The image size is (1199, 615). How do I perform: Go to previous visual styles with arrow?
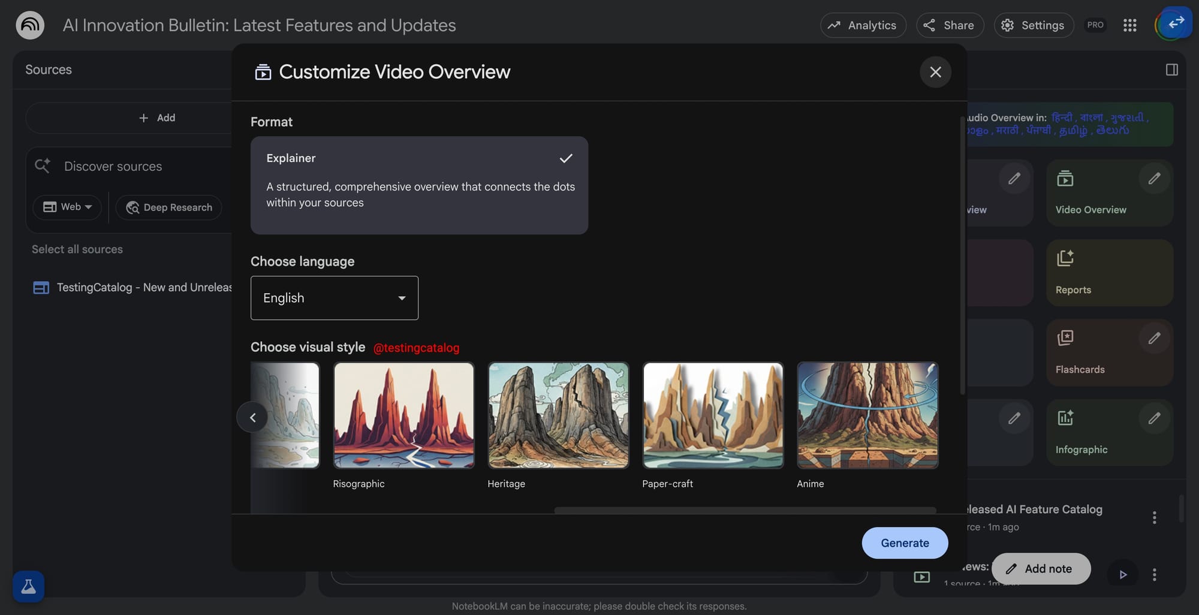252,417
